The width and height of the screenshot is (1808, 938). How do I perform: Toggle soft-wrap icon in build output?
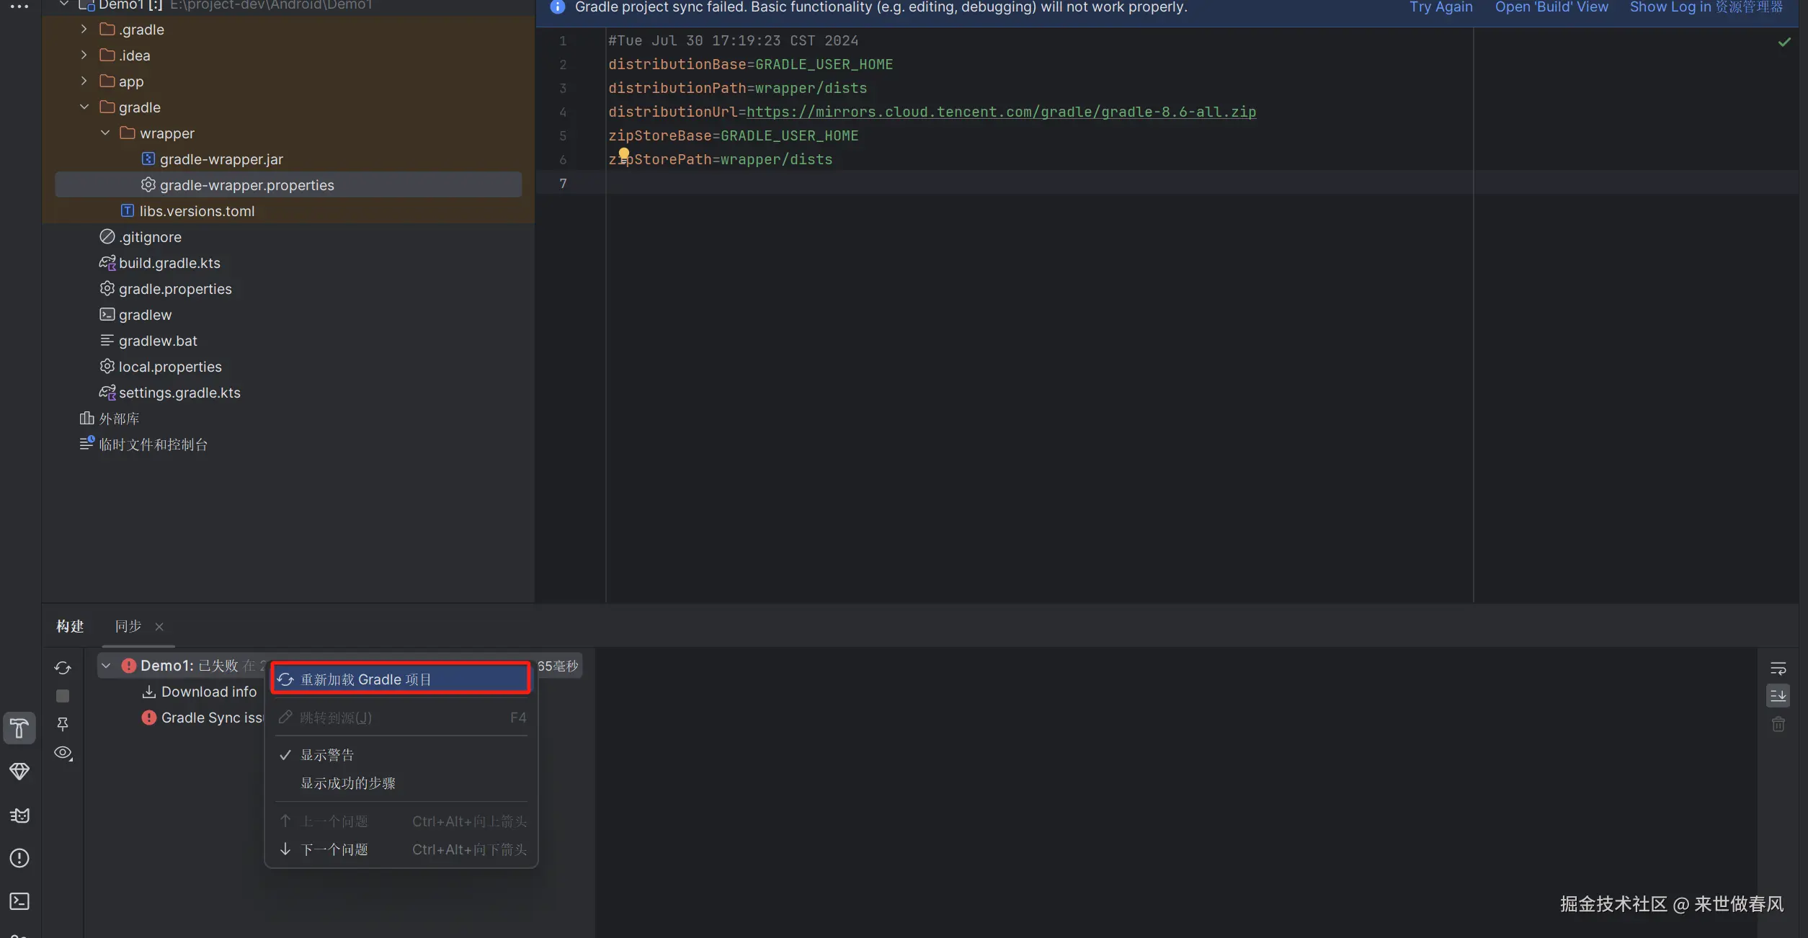click(1778, 668)
